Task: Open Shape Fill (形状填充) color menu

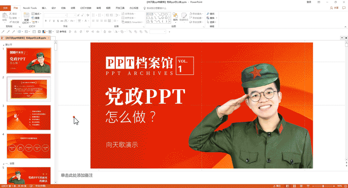Action: [196, 14]
